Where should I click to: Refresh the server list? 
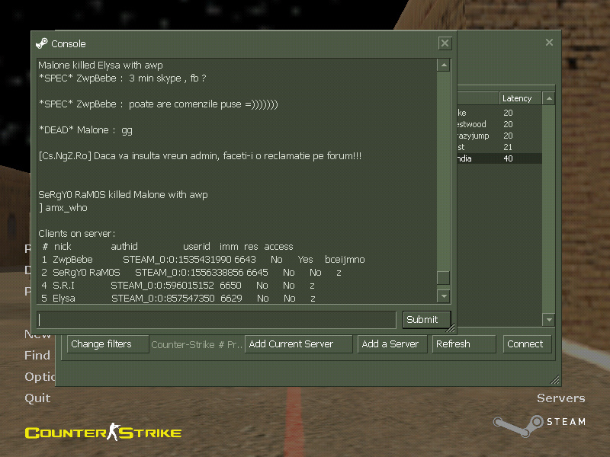pos(463,344)
